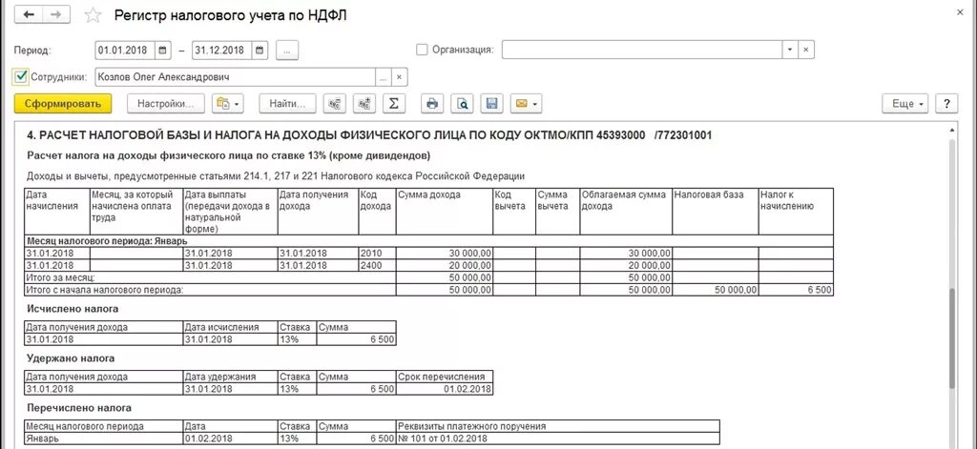Open the send by email dropdown
The image size is (977, 449).
[526, 104]
